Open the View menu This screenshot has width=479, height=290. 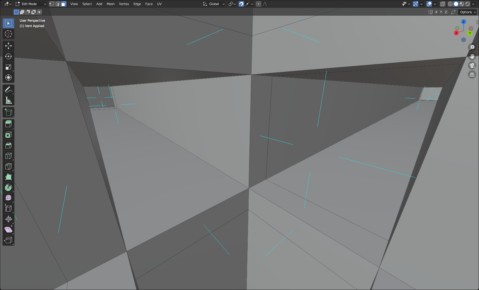click(74, 4)
